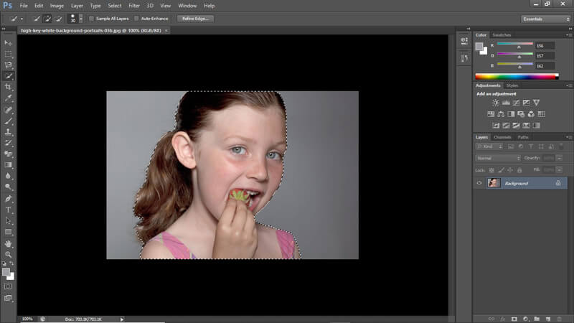Click the foreground color swatch in toolbar
Screen dimensions: 574x323
click(6, 272)
